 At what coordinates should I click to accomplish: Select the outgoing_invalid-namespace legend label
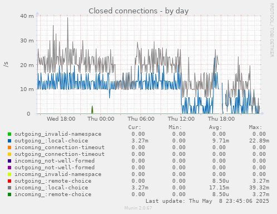[58, 134]
